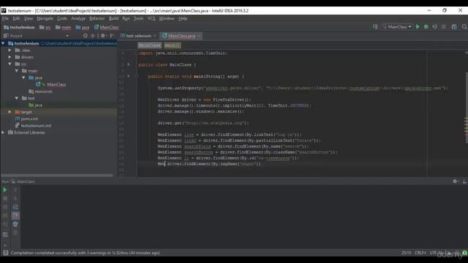Expand the target folder
This screenshot has height=263, width=468.
pos(10,112)
